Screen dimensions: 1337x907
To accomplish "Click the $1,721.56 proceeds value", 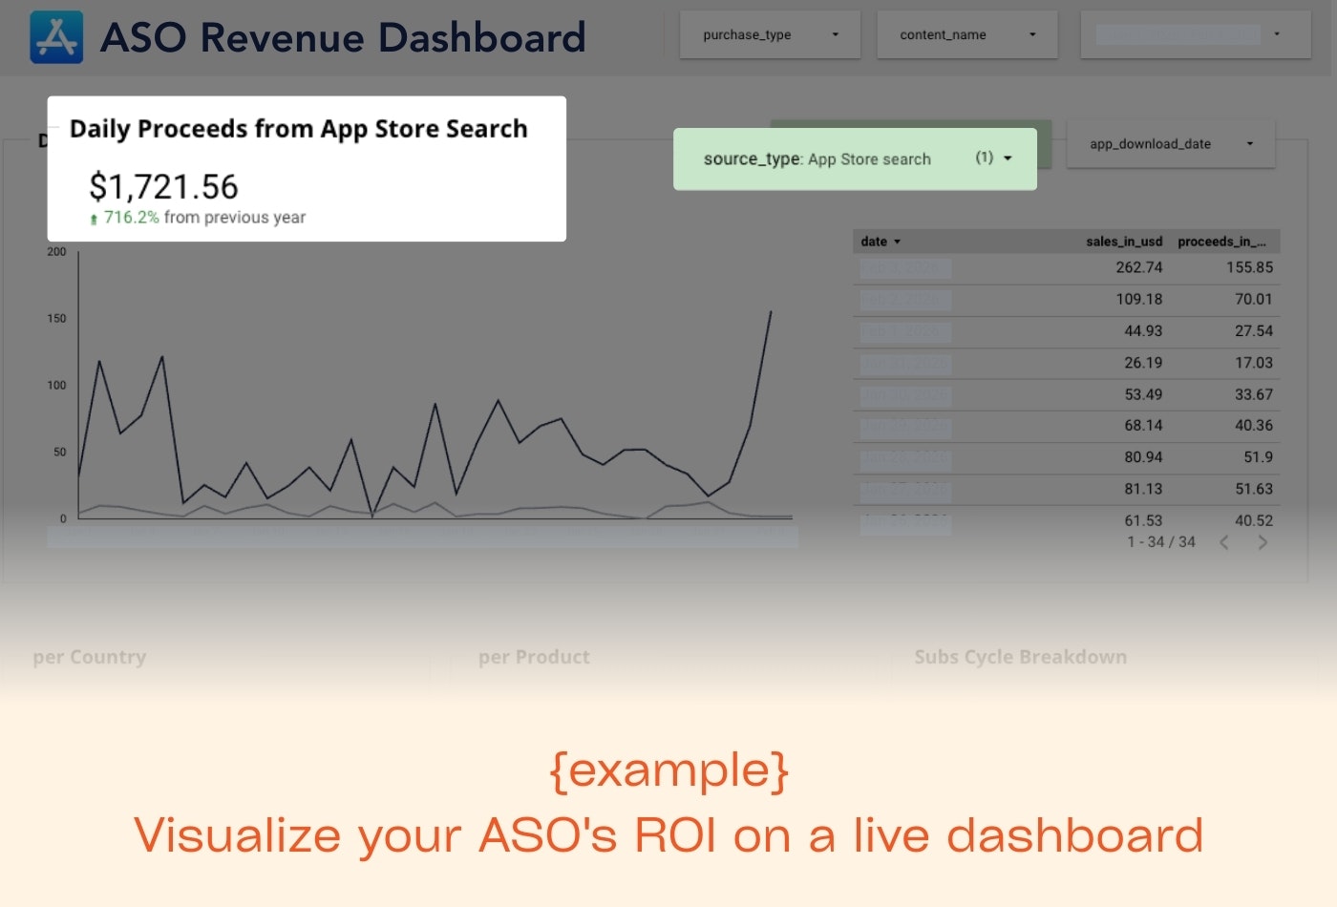I will click(165, 186).
